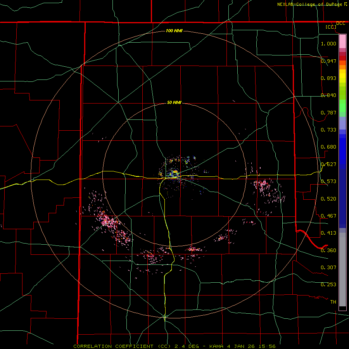Select the 0.627 scale value
349x349 pixels.
[x=328, y=164]
